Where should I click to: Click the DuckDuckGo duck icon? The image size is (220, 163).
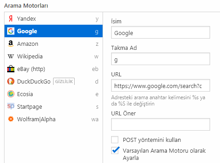[x=11, y=81]
